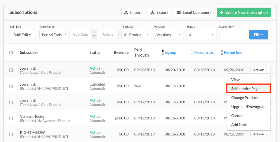
Task: Sort by the Period End column link
Action: [x=233, y=53]
